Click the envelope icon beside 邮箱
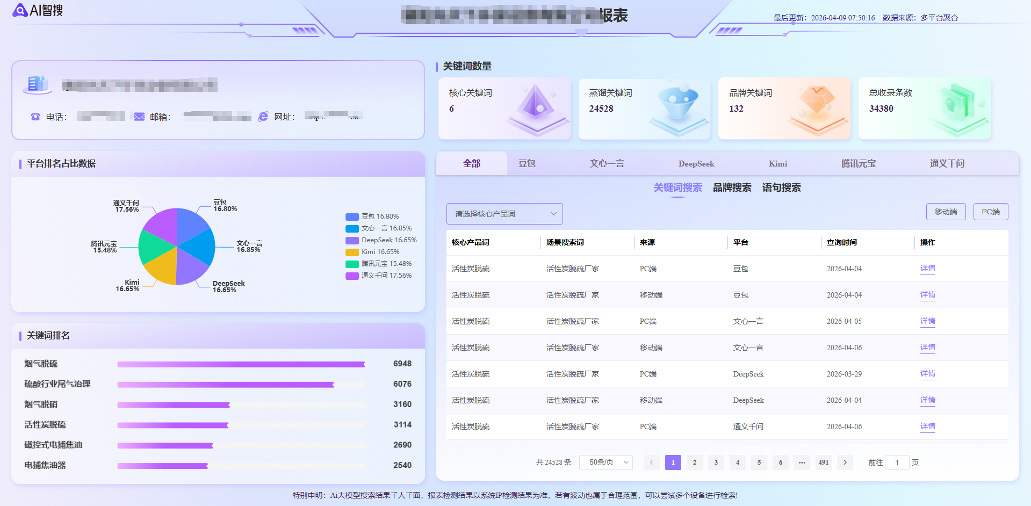This screenshot has height=506, width=1031. (139, 117)
